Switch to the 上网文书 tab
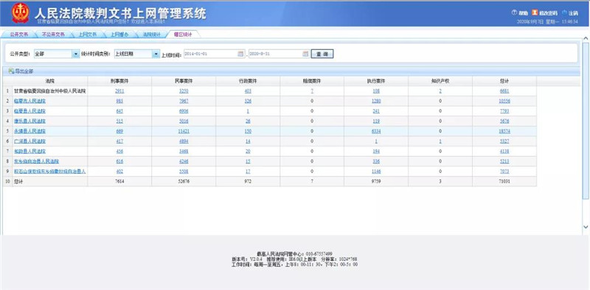The height and width of the screenshot is (290, 590). click(x=87, y=35)
